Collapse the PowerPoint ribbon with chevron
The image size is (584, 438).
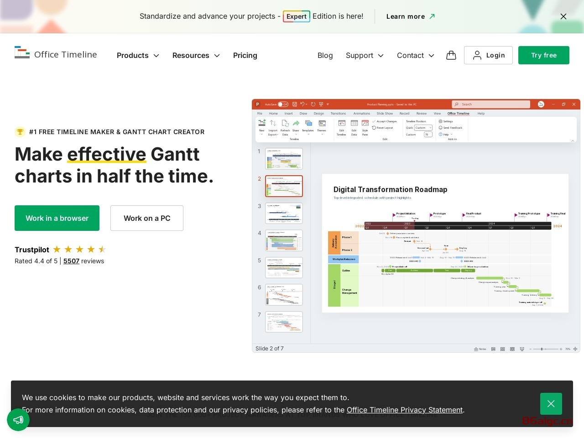573,141
